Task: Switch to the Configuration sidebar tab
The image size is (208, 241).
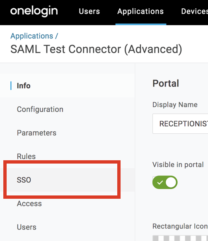Action: point(40,109)
